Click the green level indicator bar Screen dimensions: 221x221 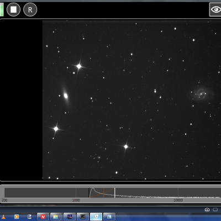pos(2,9)
